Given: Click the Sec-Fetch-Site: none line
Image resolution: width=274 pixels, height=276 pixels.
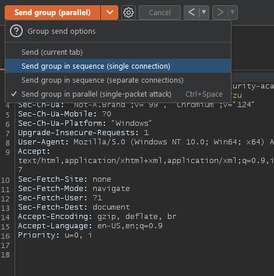Looking at the screenshot, I should [x=65, y=179].
